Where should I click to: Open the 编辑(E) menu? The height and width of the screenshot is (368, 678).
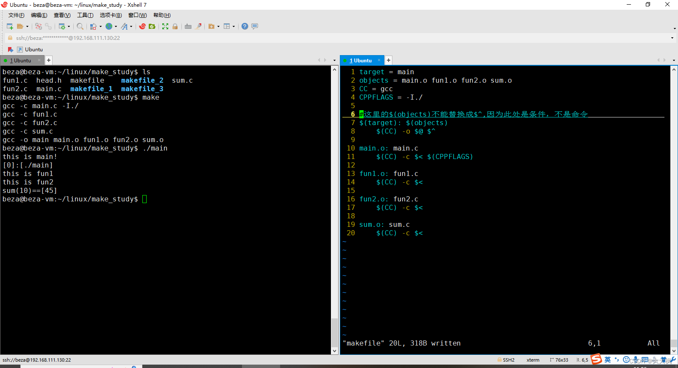tap(39, 15)
